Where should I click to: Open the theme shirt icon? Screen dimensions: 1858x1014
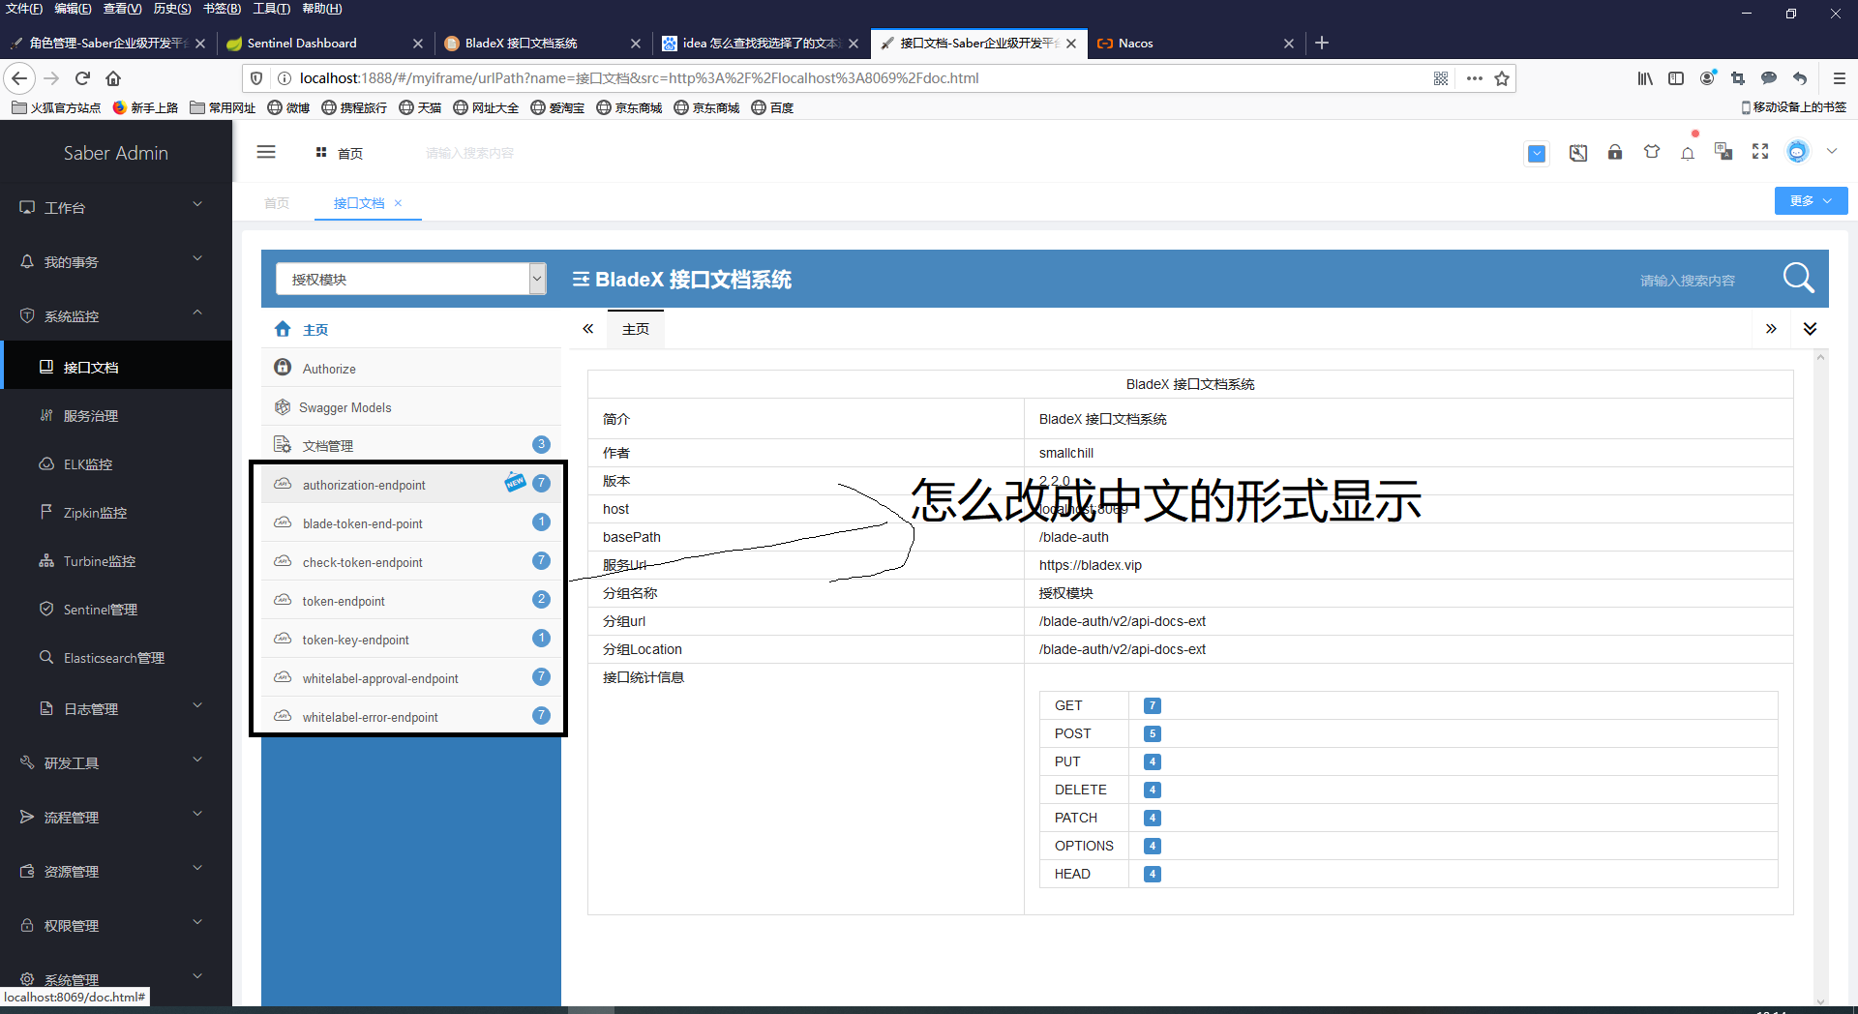(x=1652, y=152)
